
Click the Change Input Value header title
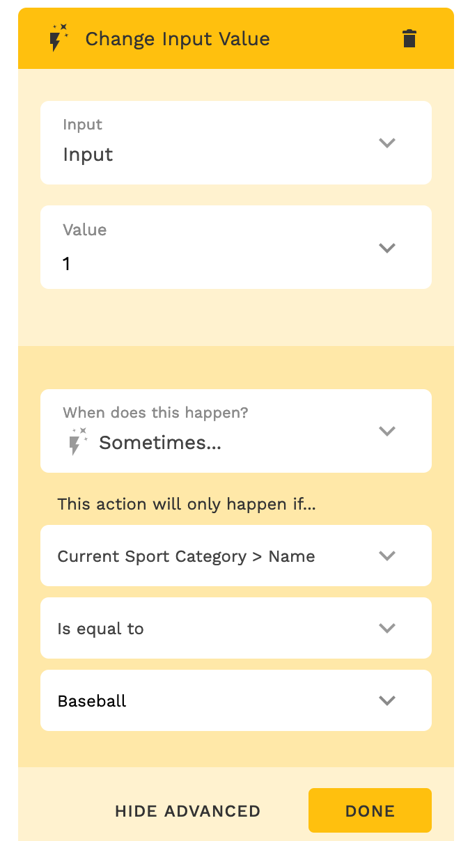[177, 38]
